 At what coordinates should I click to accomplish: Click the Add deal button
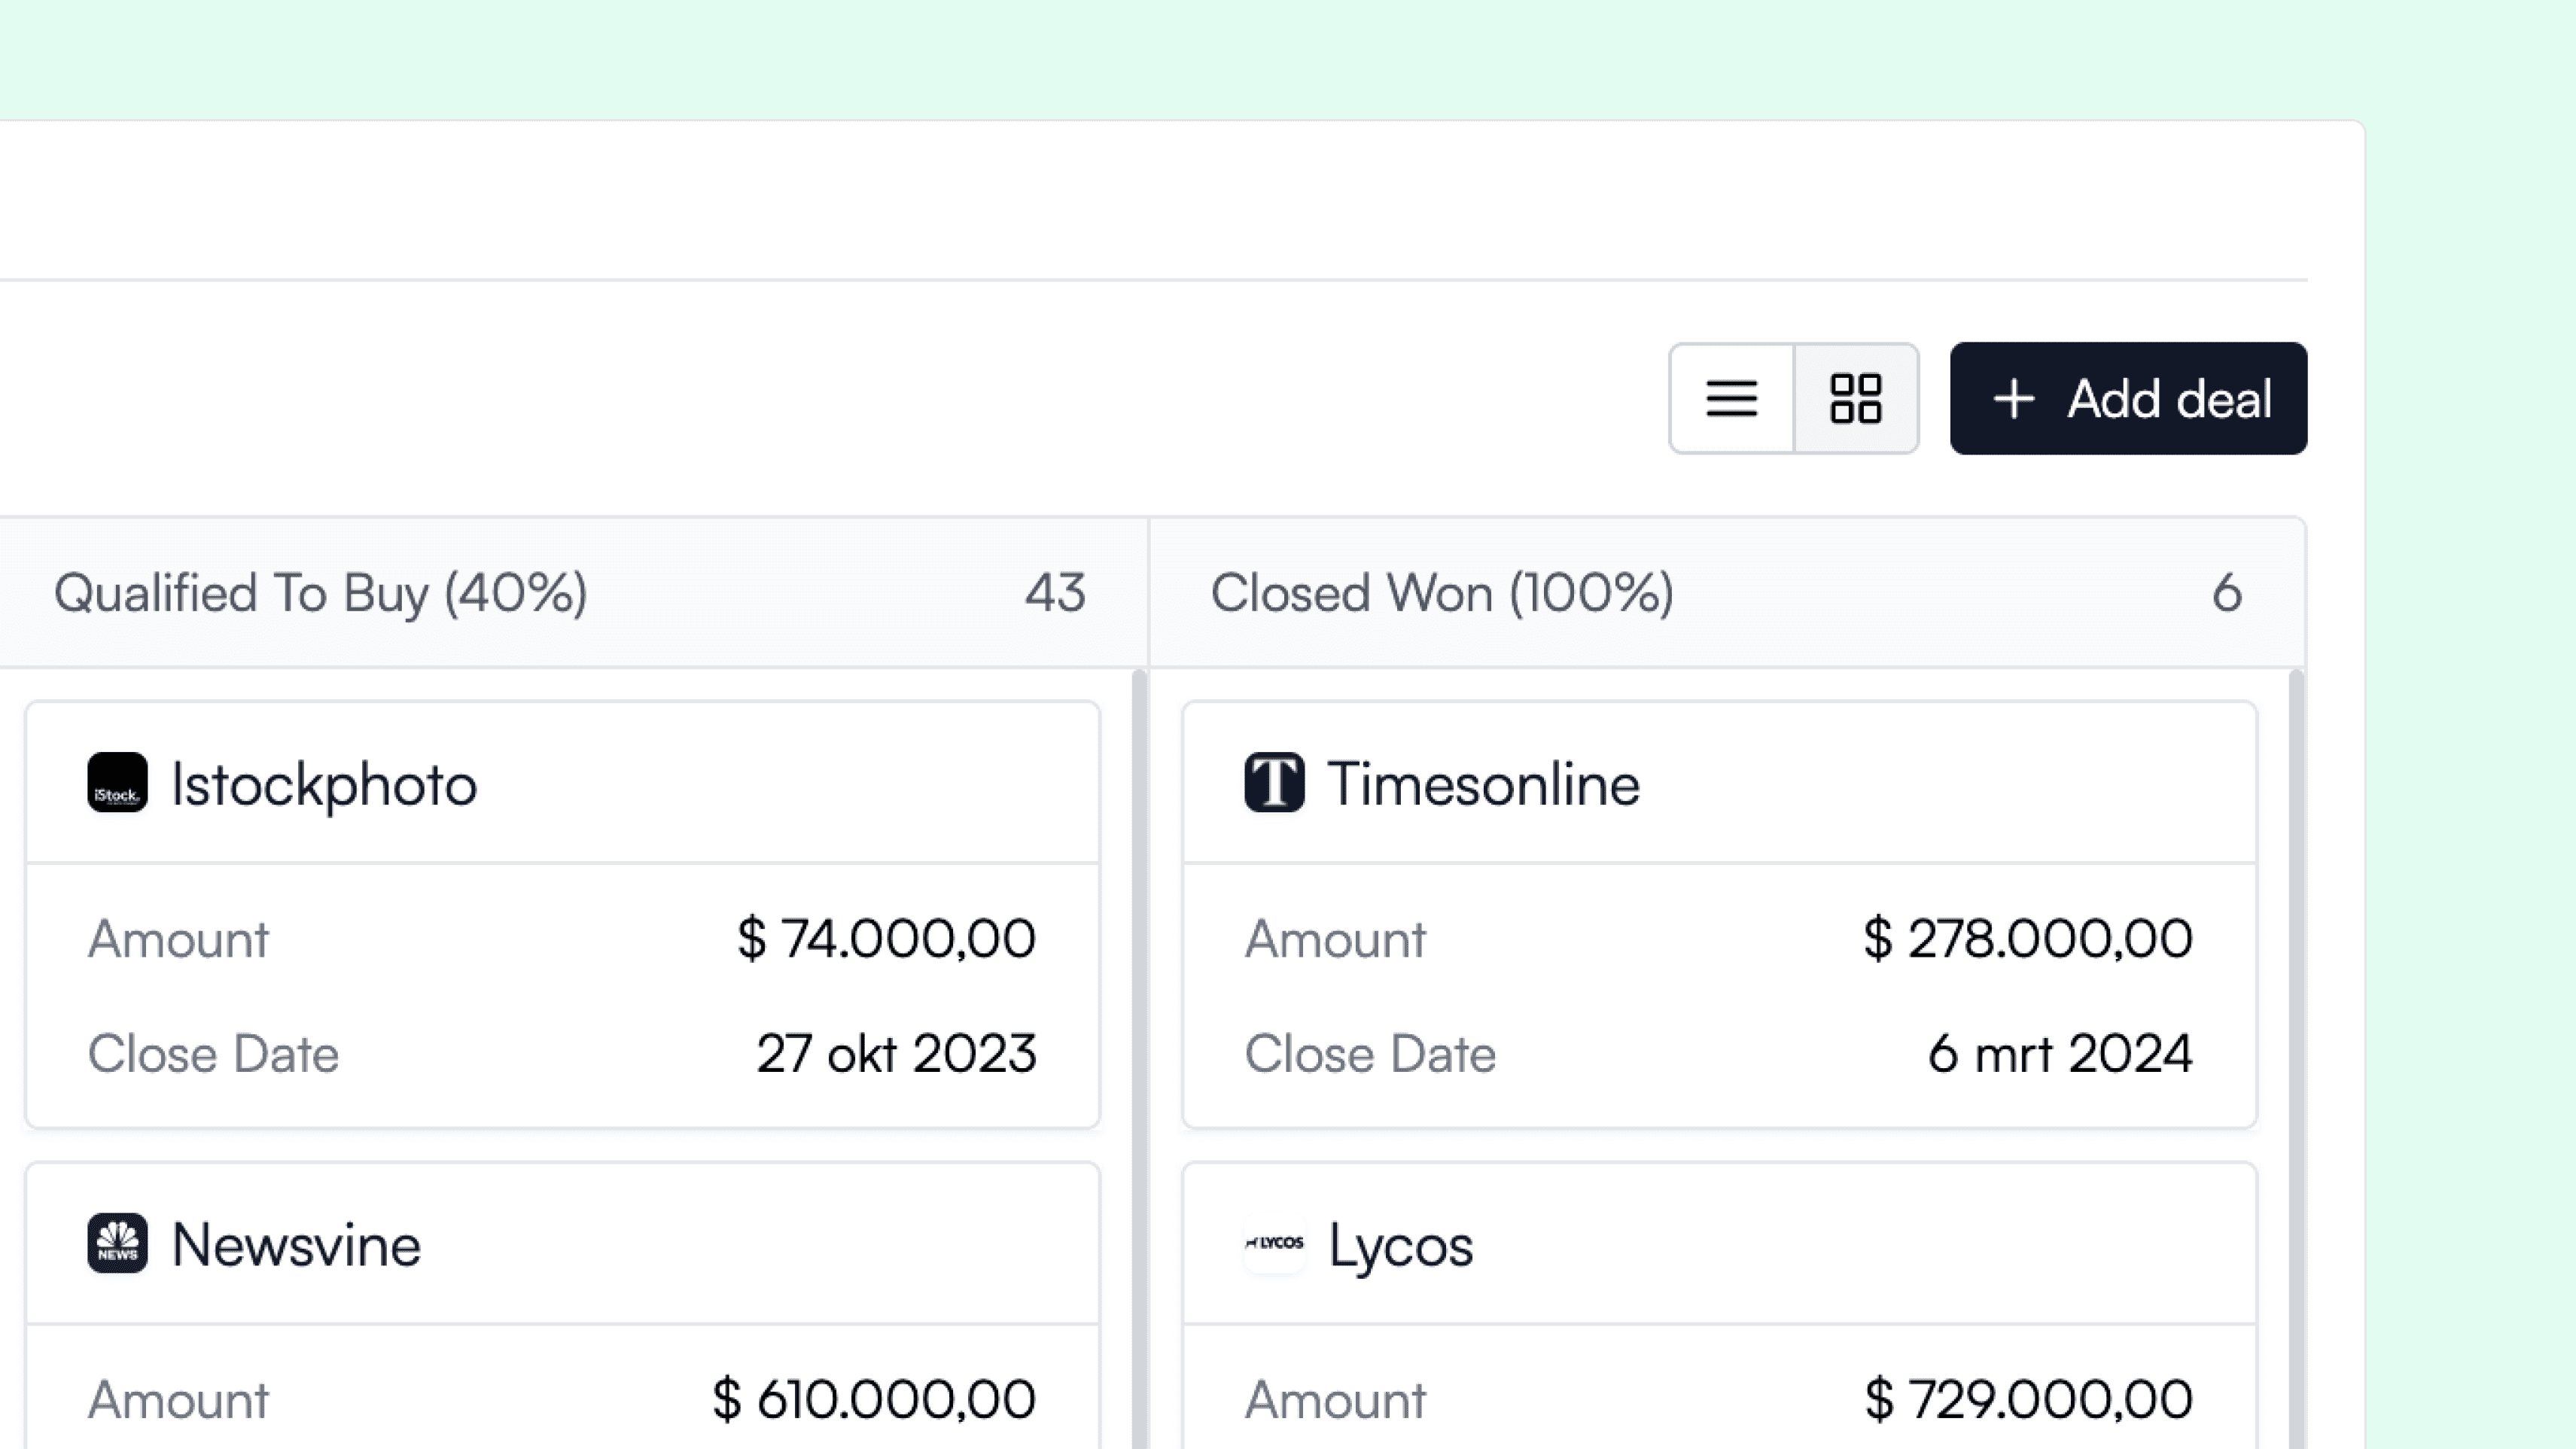(x=2128, y=398)
